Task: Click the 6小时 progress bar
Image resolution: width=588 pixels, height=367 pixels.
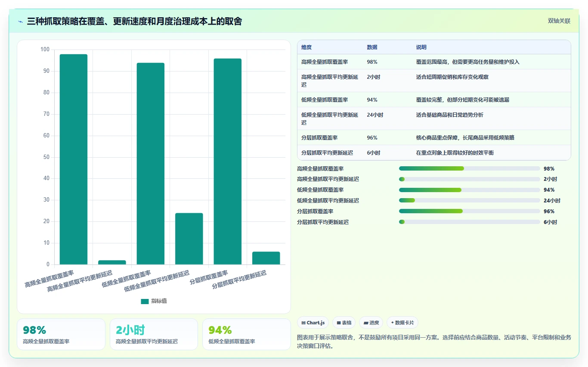Action: (469, 222)
